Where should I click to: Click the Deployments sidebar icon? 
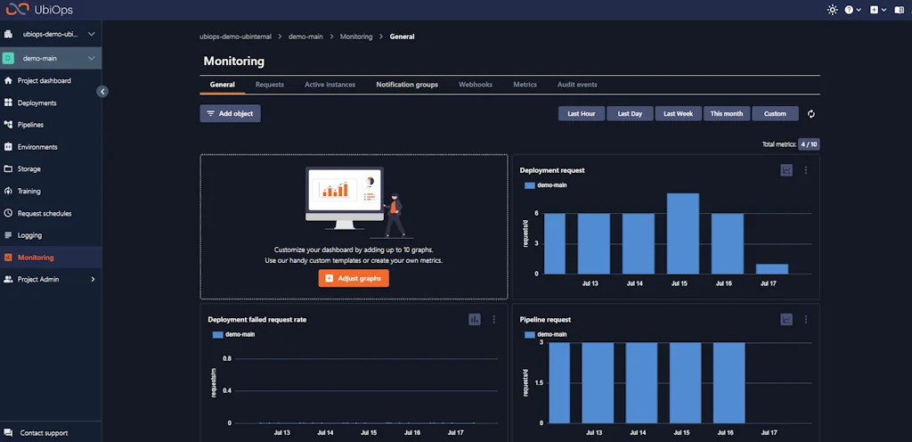point(8,103)
